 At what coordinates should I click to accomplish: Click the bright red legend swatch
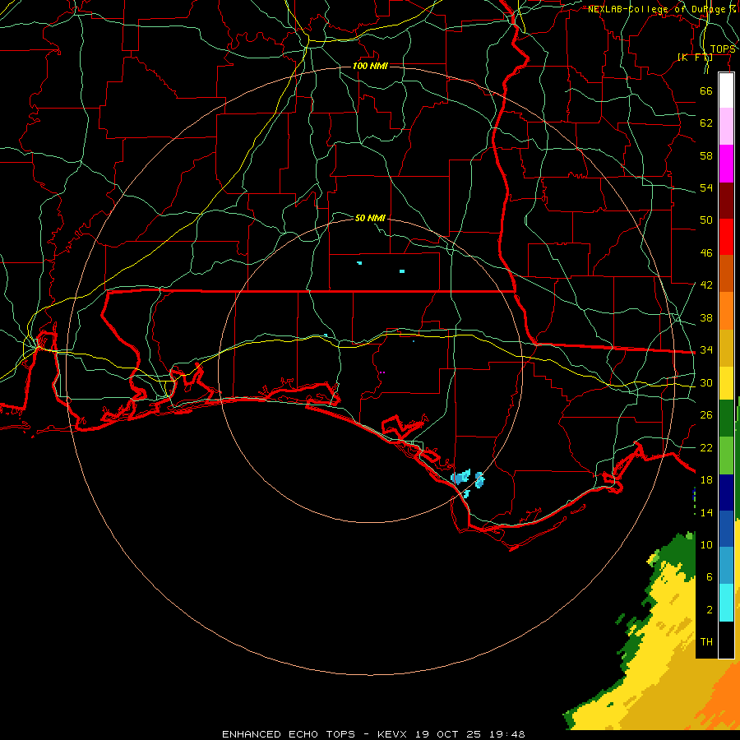(726, 237)
